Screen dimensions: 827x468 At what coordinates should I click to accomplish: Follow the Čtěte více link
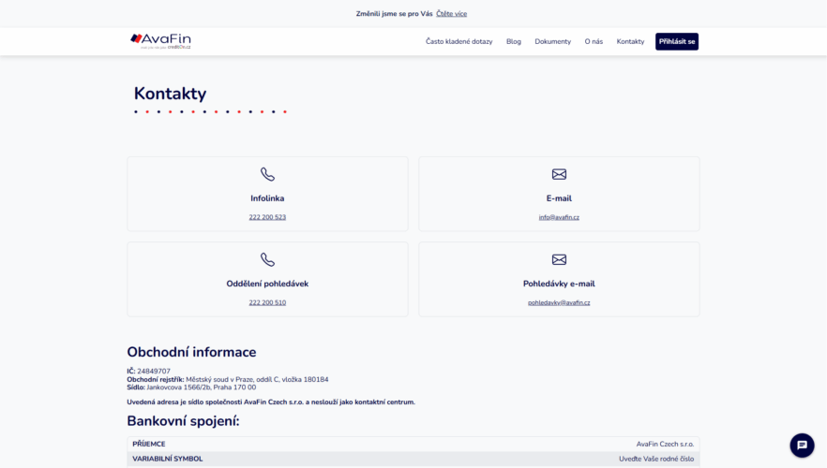coord(452,14)
